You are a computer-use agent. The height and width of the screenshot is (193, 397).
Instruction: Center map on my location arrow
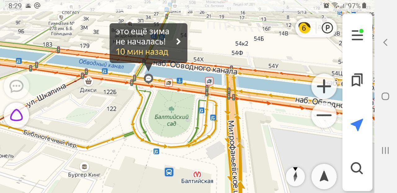point(357,125)
